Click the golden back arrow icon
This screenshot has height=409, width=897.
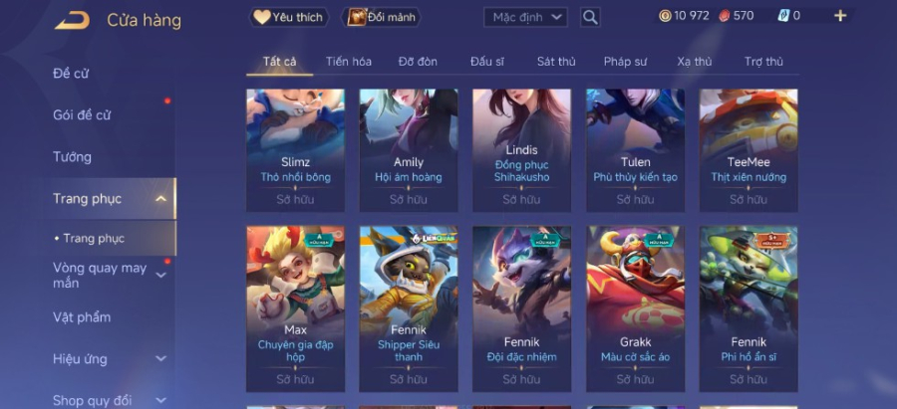(72, 21)
